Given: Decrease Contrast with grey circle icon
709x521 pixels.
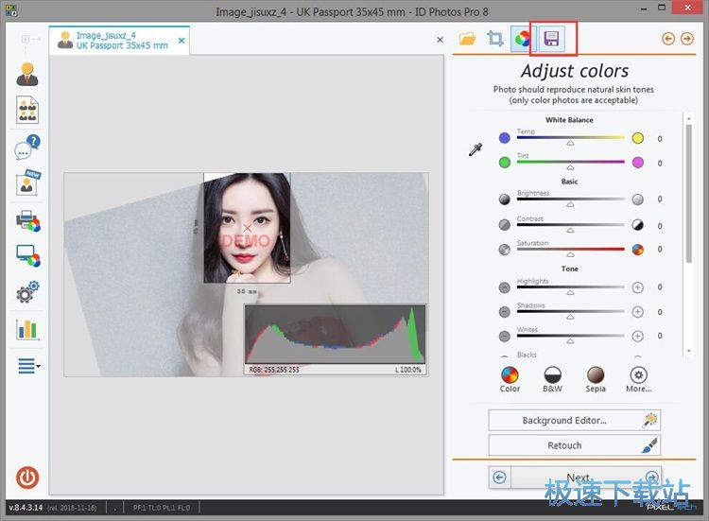Looking at the screenshot, I should [505, 225].
